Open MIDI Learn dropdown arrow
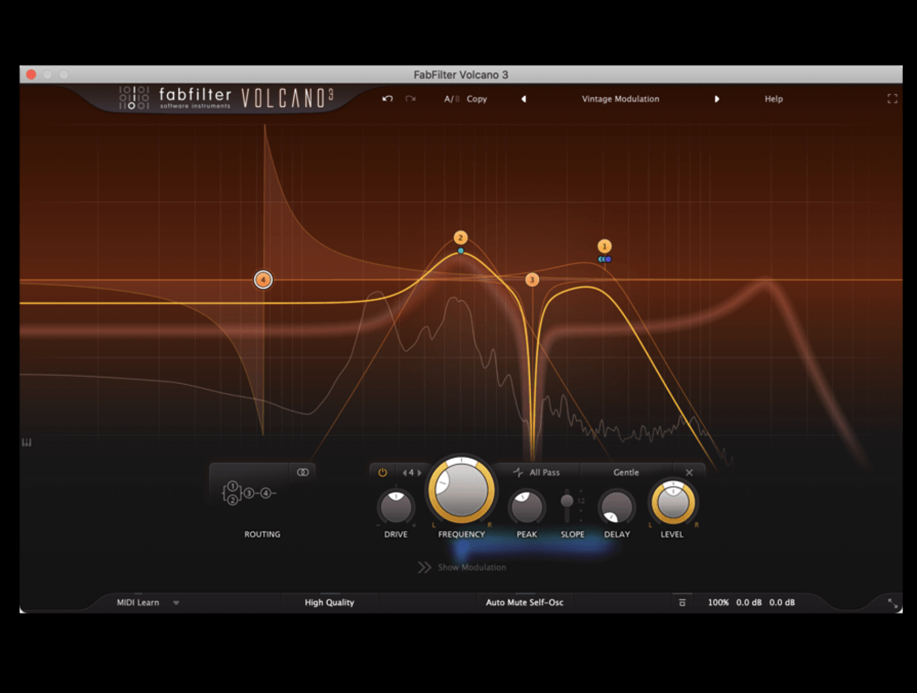Viewport: 917px width, 693px height. 176,603
